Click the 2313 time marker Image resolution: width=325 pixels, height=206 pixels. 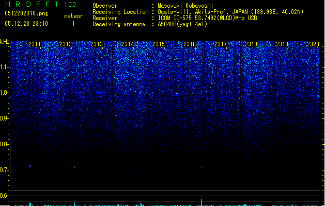97,44
